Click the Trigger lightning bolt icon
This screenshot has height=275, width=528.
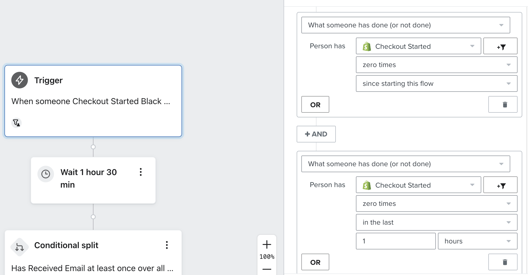click(20, 80)
